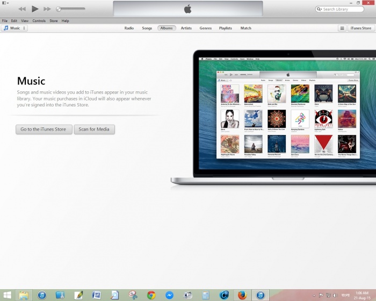The width and height of the screenshot is (376, 301).
Task: Click the volume slider knob
Action: pos(59,9)
